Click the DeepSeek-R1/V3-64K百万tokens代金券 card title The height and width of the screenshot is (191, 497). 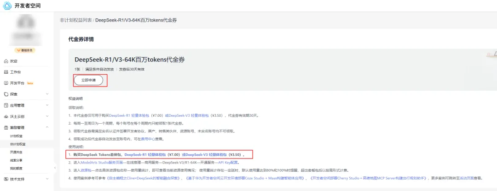point(130,60)
